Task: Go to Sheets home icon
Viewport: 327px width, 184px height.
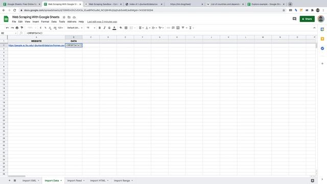Action: click(x=6, y=19)
